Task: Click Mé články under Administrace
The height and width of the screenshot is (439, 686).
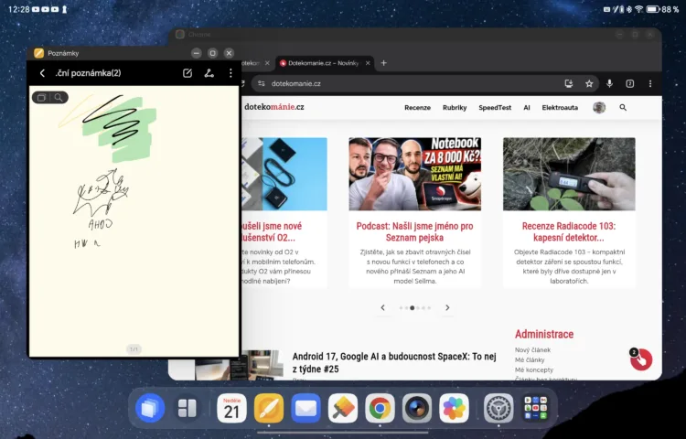Action: [530, 359]
